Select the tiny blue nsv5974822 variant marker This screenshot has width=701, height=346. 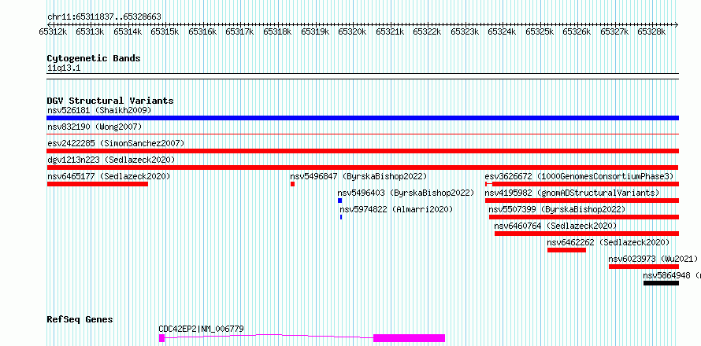pos(341,217)
